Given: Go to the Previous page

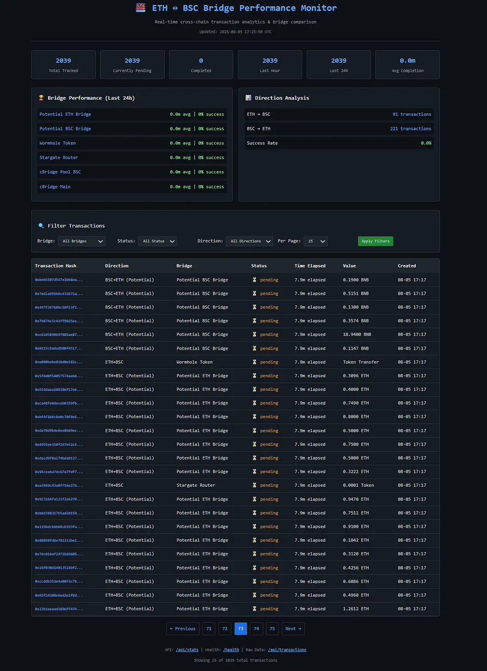Looking at the screenshot, I should click(182, 628).
